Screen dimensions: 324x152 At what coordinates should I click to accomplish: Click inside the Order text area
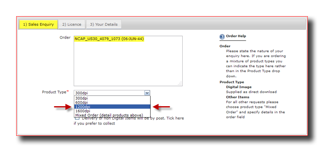[128, 61]
